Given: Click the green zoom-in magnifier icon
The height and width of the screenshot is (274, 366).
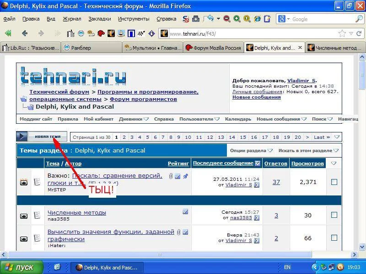Looking at the screenshot, I should tap(237, 19).
